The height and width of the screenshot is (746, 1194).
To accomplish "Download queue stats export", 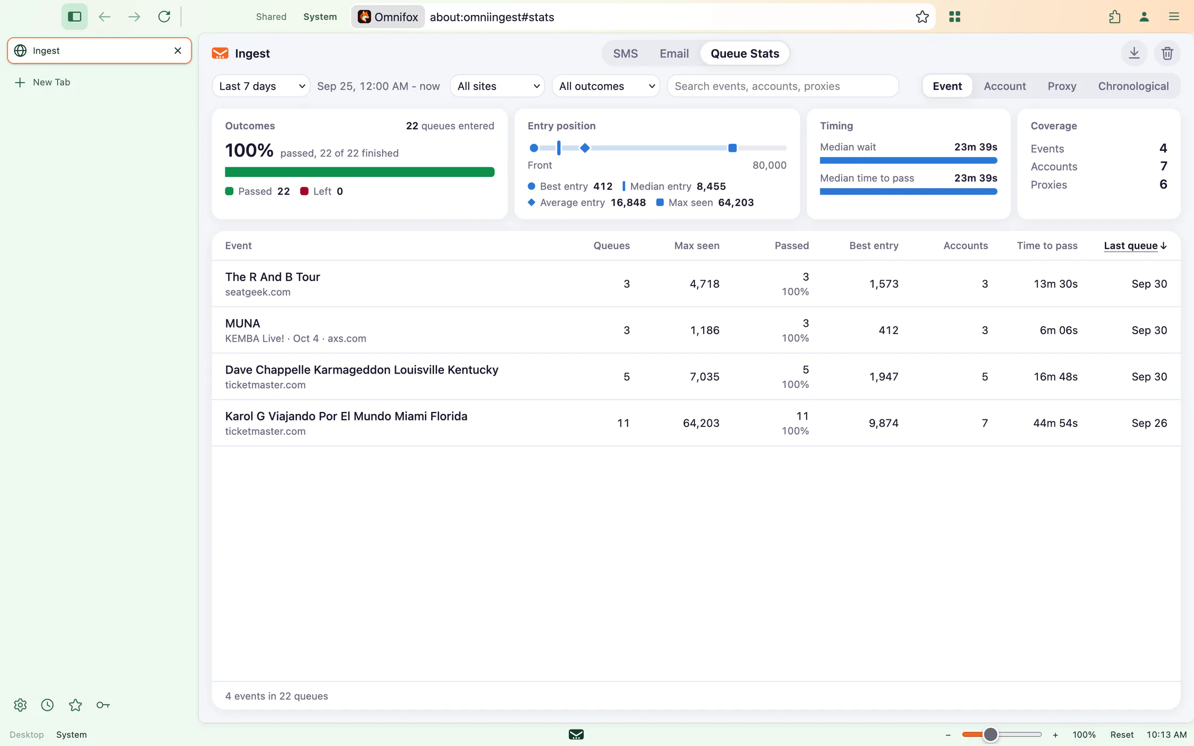I will tap(1134, 53).
